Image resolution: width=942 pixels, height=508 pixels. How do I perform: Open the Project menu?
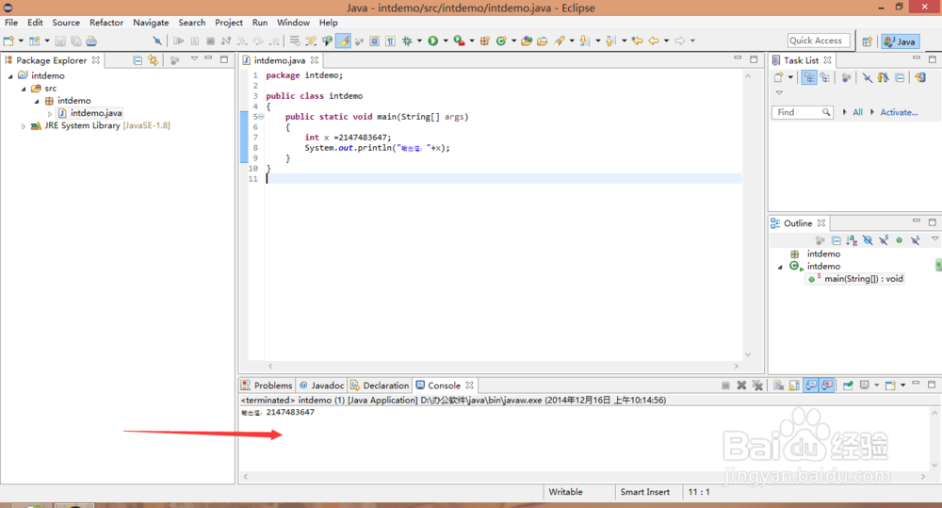coord(229,23)
